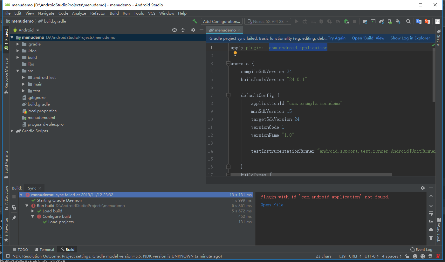Open the Event Log
Viewport: 445px width, 262px height.
click(421, 250)
